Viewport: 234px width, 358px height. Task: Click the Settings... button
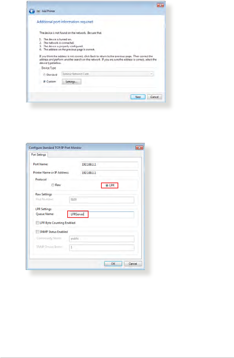click(71, 82)
